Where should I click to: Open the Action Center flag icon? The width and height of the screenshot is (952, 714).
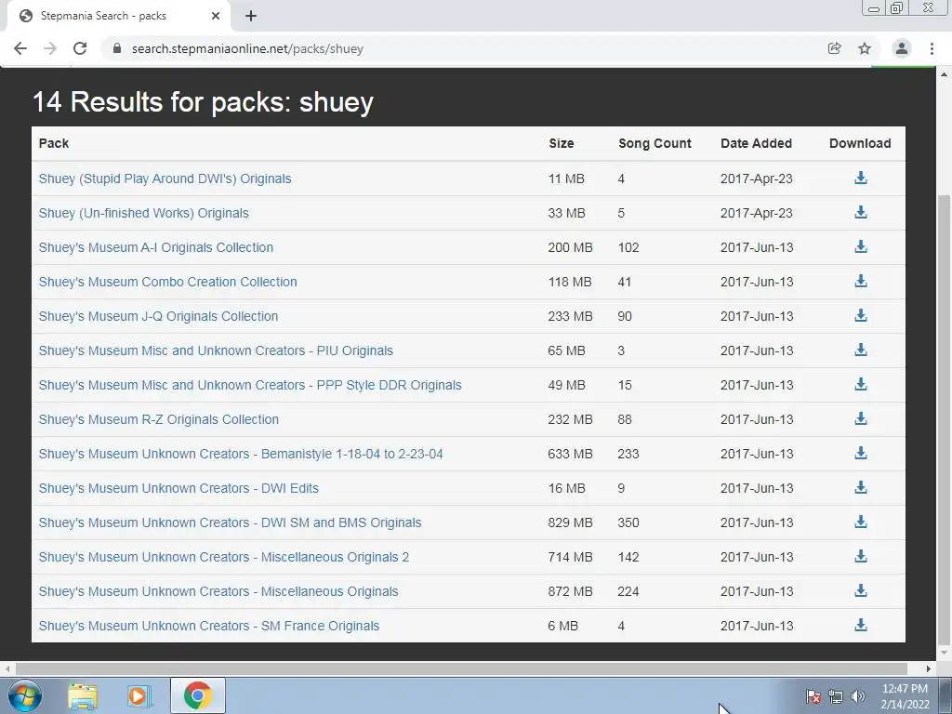[x=813, y=696]
